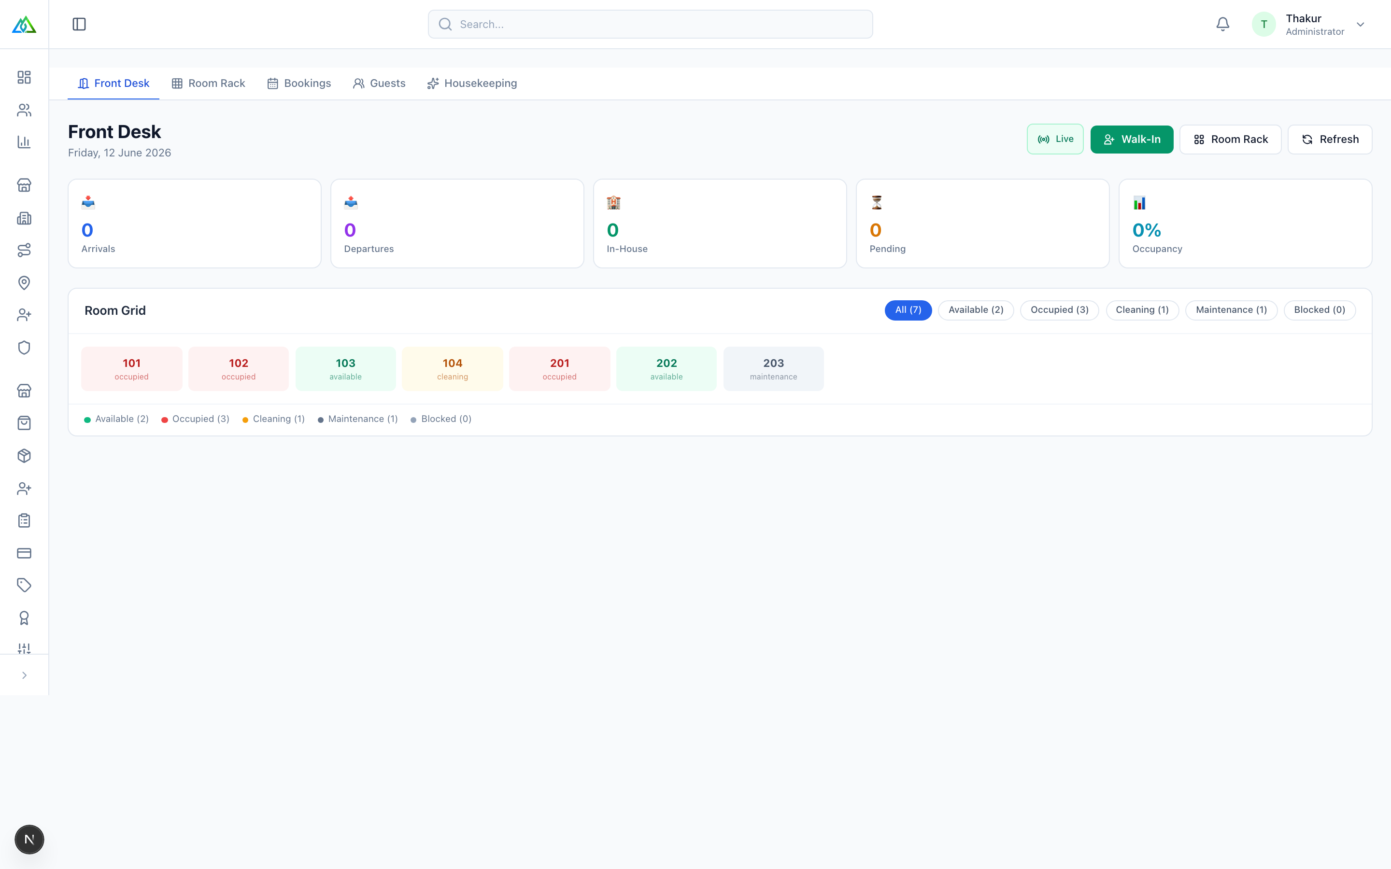Open the award ribbon sidebar icon
Viewport: 1391px width, 869px height.
click(x=24, y=618)
